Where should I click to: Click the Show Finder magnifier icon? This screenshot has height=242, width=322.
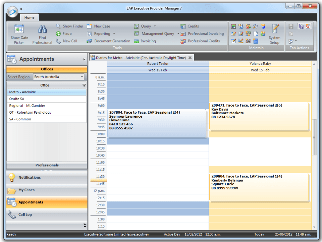pos(58,26)
